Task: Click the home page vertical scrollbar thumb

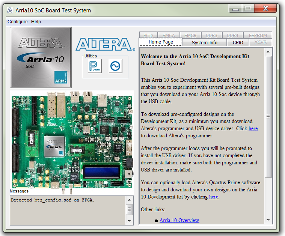Action: click(x=268, y=117)
